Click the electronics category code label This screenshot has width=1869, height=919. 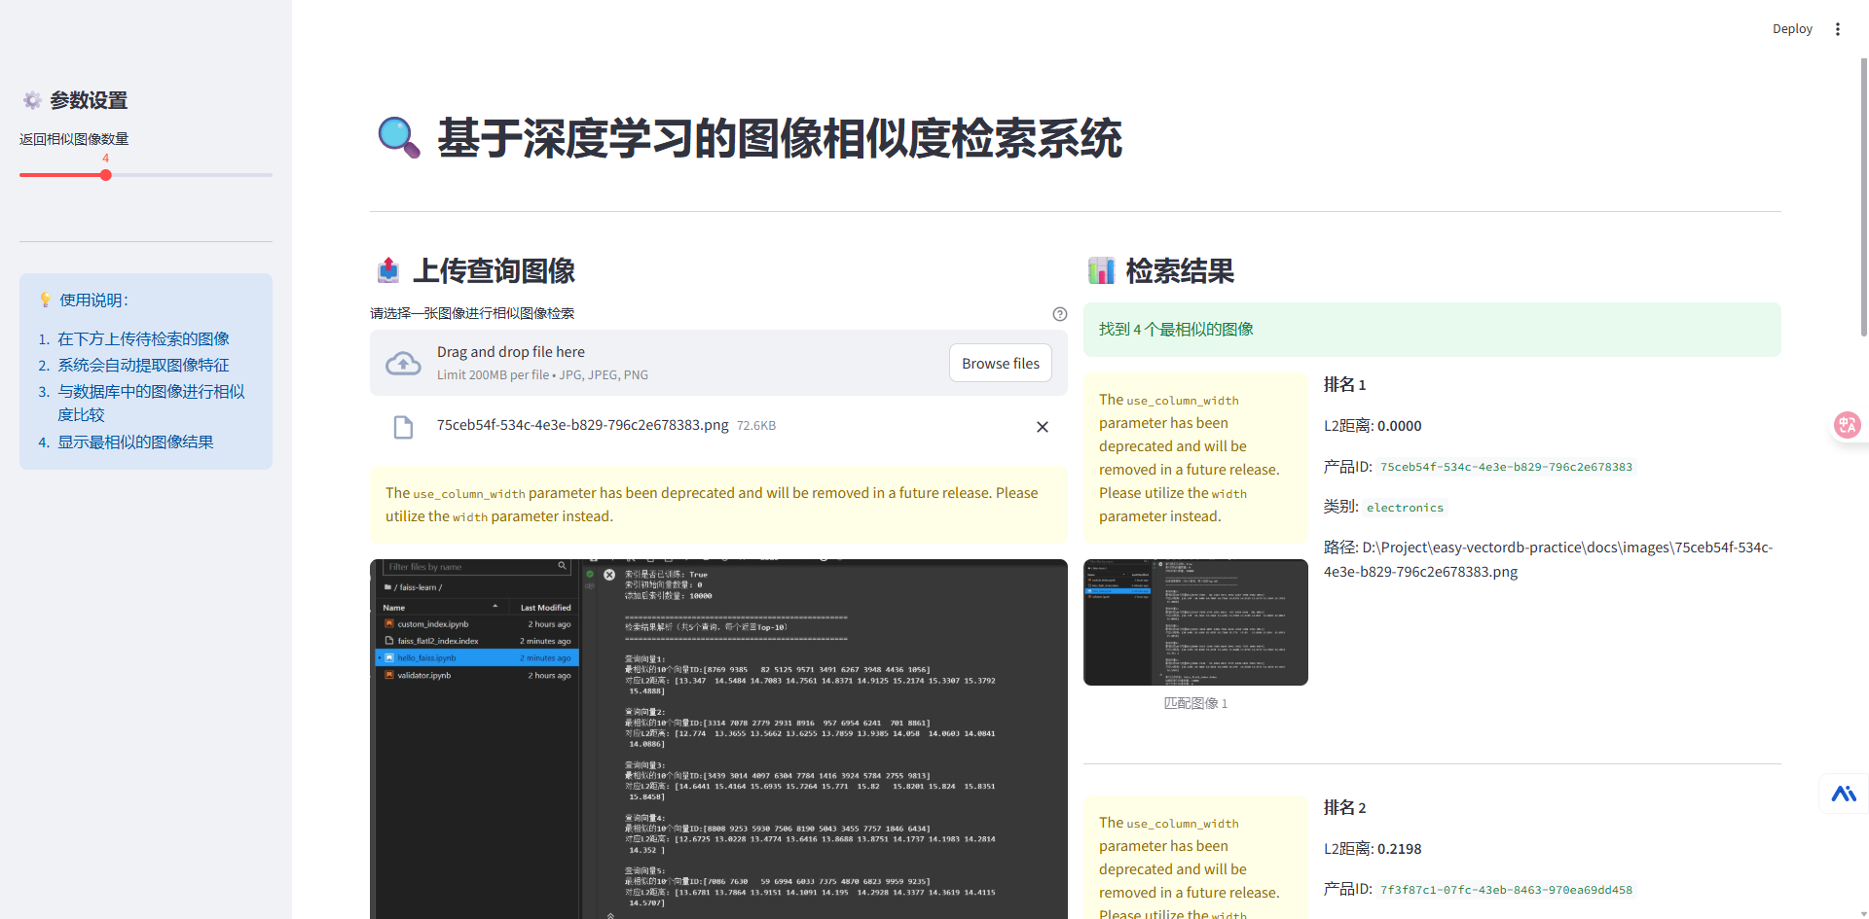pos(1405,507)
